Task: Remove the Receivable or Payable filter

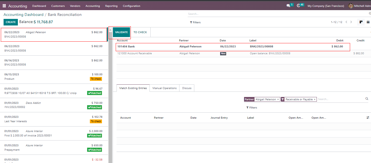Action: click(x=315, y=99)
